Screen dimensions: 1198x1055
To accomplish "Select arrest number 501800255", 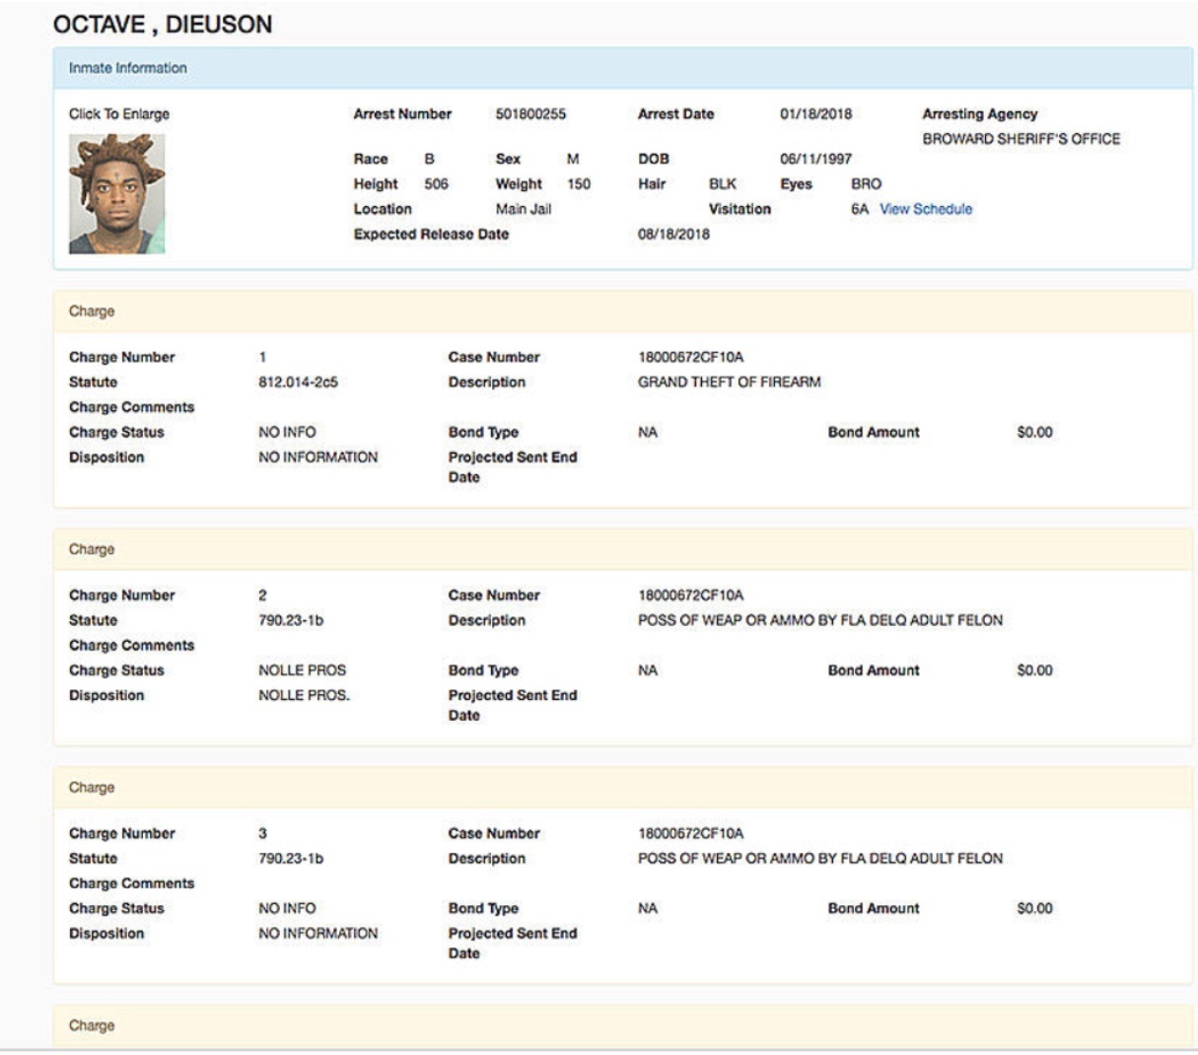I will (x=530, y=114).
